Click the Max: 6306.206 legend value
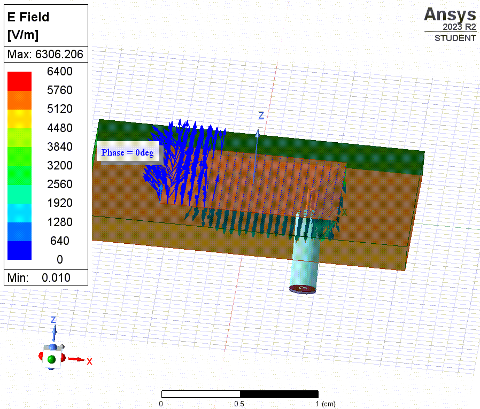 [45, 54]
